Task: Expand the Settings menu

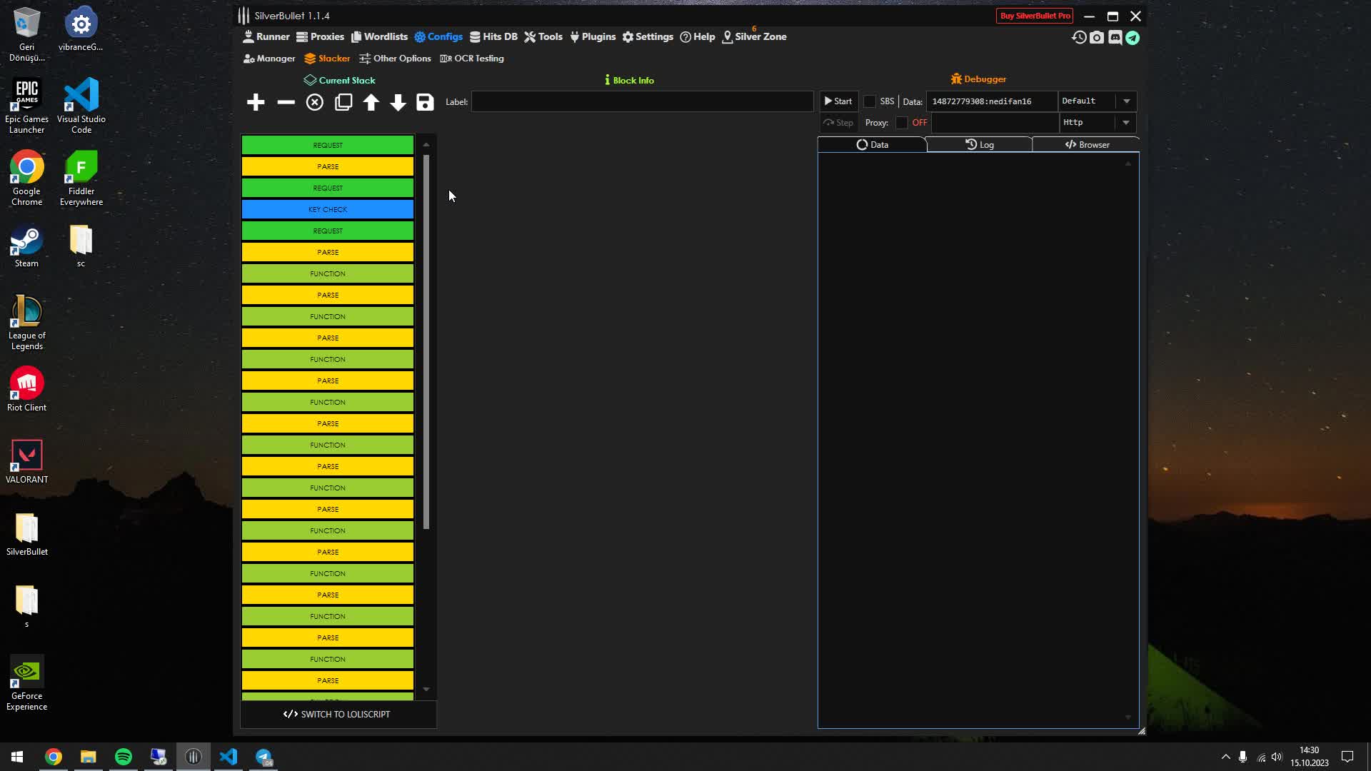Action: [647, 36]
